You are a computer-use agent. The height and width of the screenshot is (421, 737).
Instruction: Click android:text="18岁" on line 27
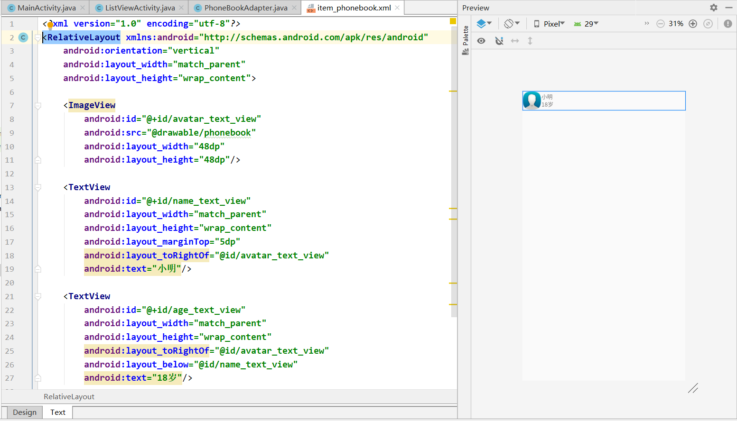click(x=133, y=378)
